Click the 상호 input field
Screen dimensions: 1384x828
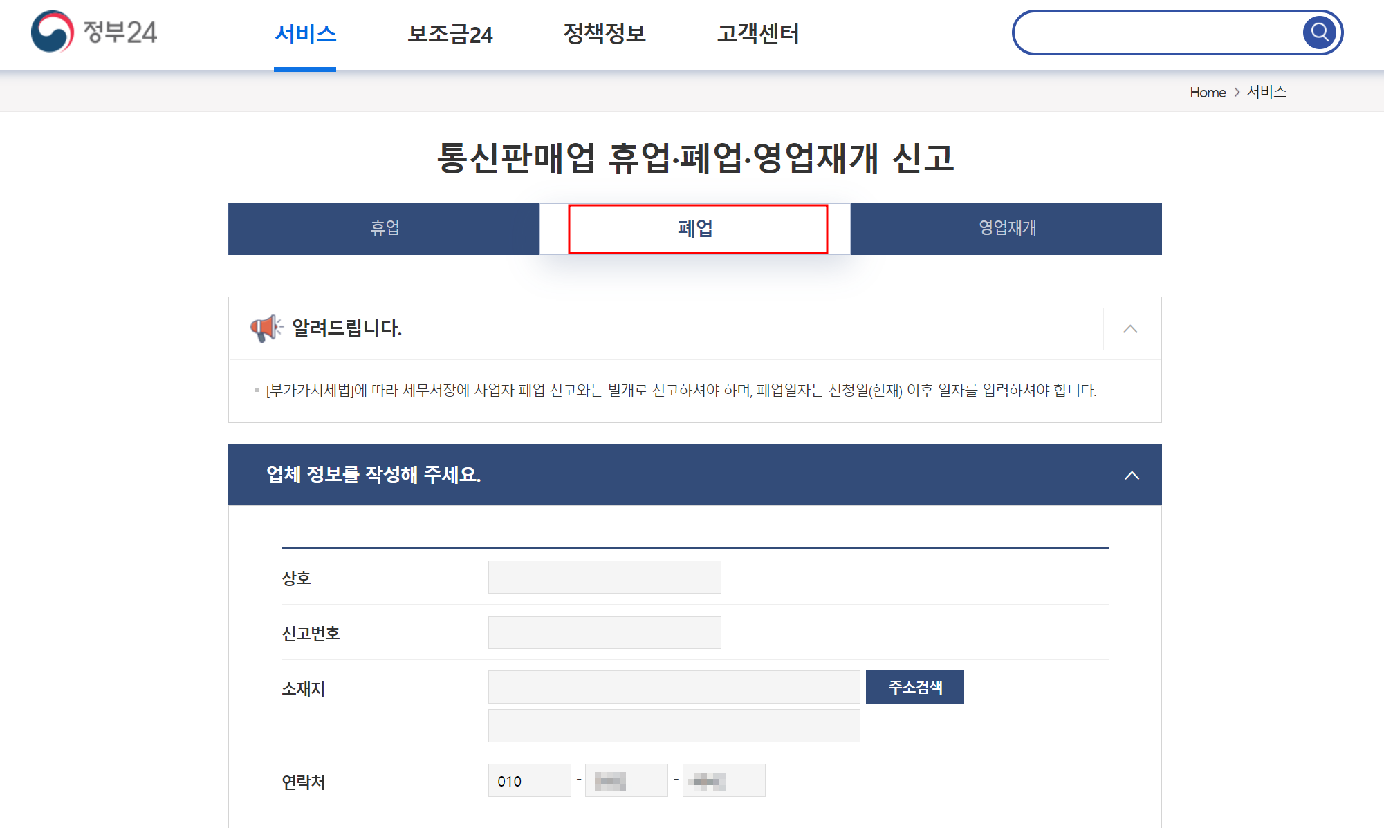pos(605,577)
